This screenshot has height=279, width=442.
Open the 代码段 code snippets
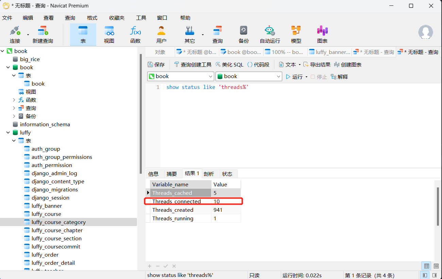point(258,64)
